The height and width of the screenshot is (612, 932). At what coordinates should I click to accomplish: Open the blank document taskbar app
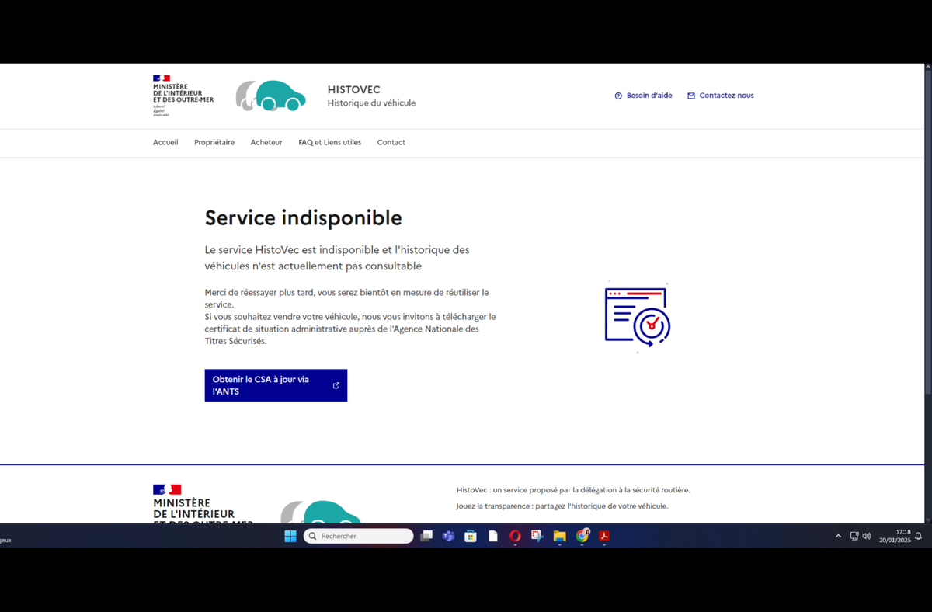[492, 536]
